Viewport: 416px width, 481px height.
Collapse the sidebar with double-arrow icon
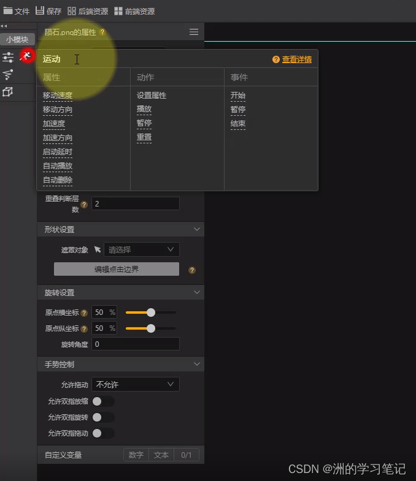[4, 26]
